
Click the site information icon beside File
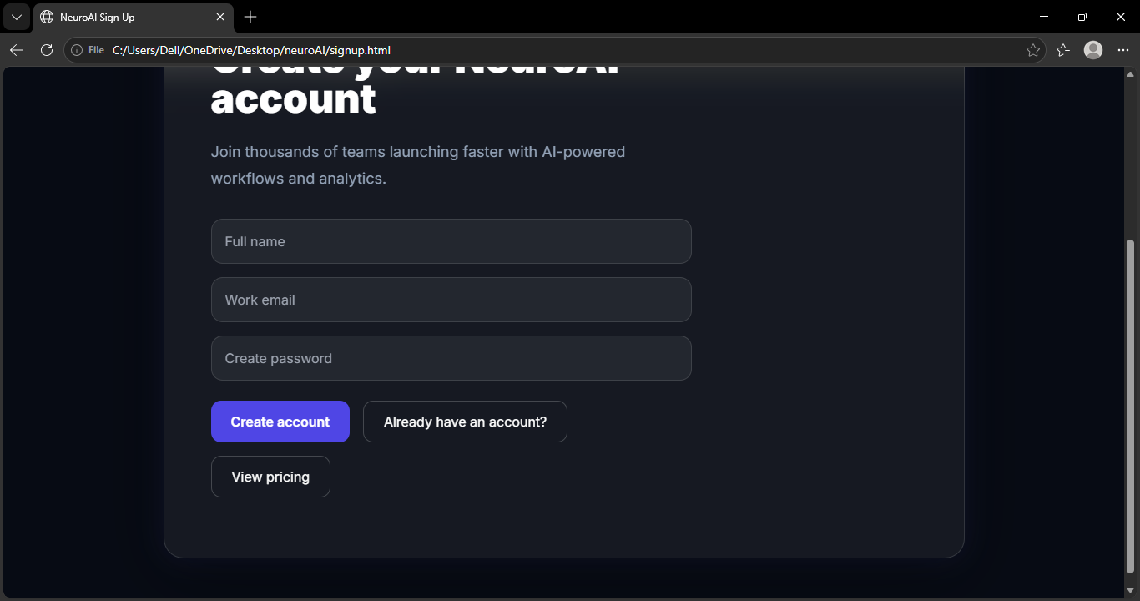coord(78,50)
